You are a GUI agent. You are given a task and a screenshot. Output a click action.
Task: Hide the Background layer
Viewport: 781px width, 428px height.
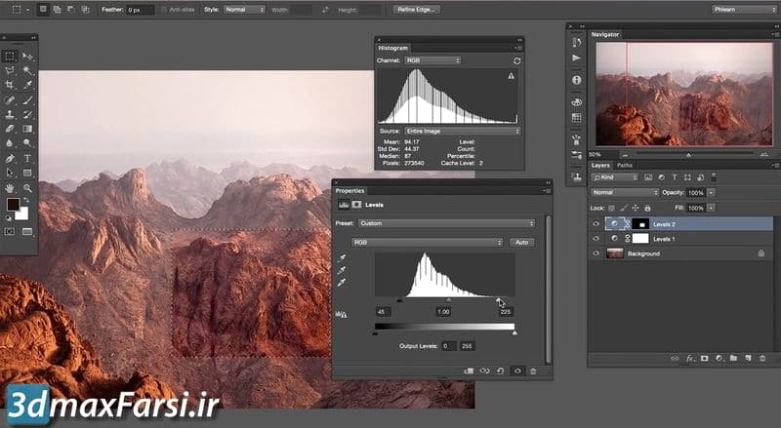tap(596, 253)
